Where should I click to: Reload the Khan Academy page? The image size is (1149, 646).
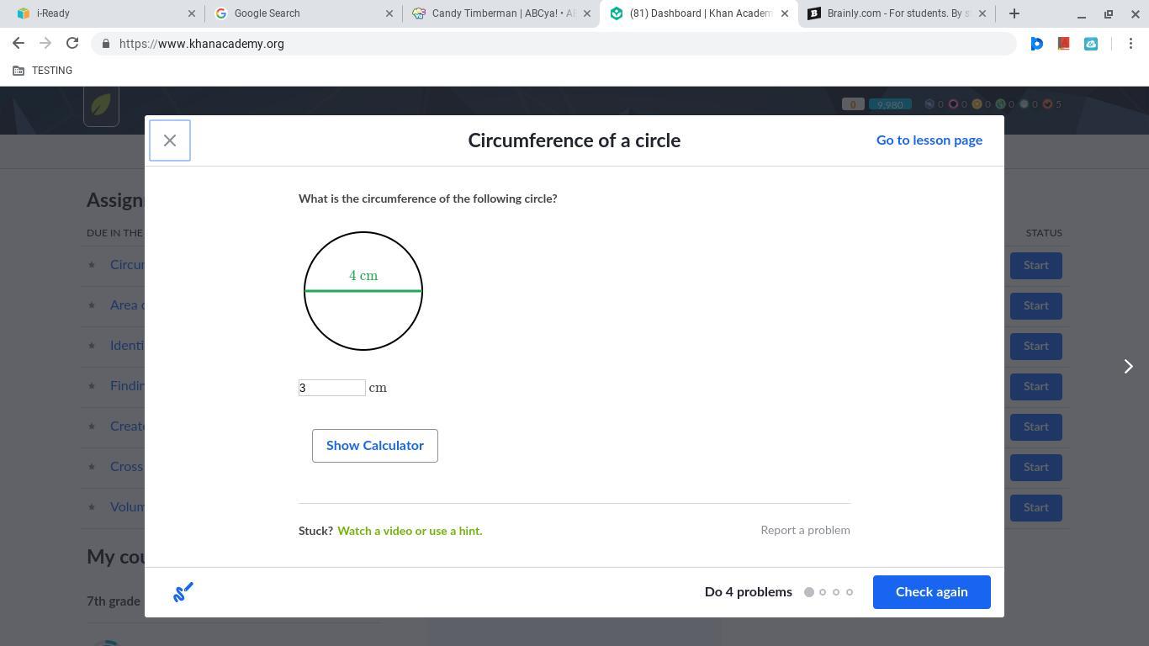pos(72,44)
